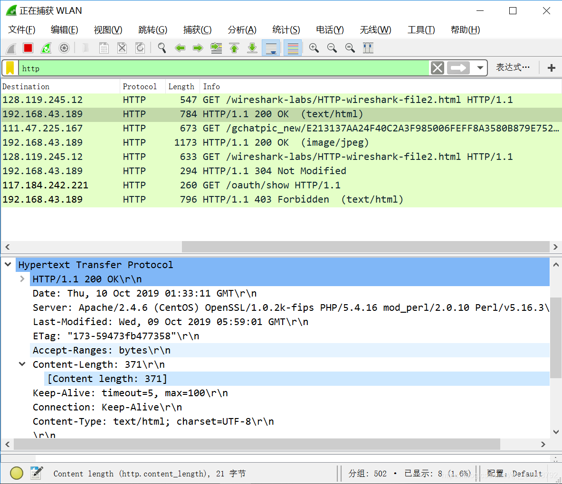Sort by the Info column header
The image size is (562, 484).
(x=381, y=87)
